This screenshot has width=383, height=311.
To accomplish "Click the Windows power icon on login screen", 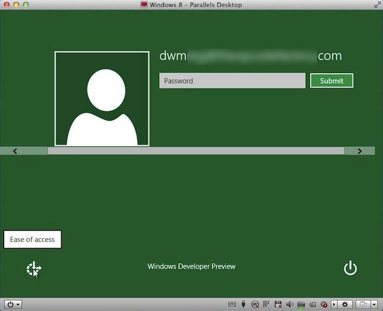I will click(350, 268).
